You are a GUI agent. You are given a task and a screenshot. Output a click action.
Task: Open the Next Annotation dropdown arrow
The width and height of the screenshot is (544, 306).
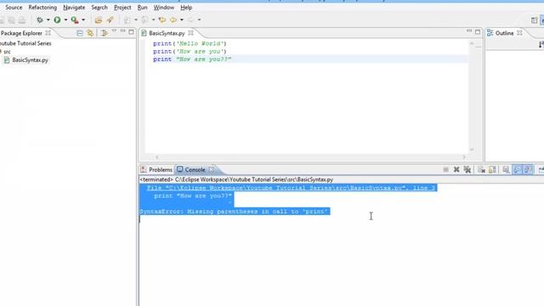(136, 20)
